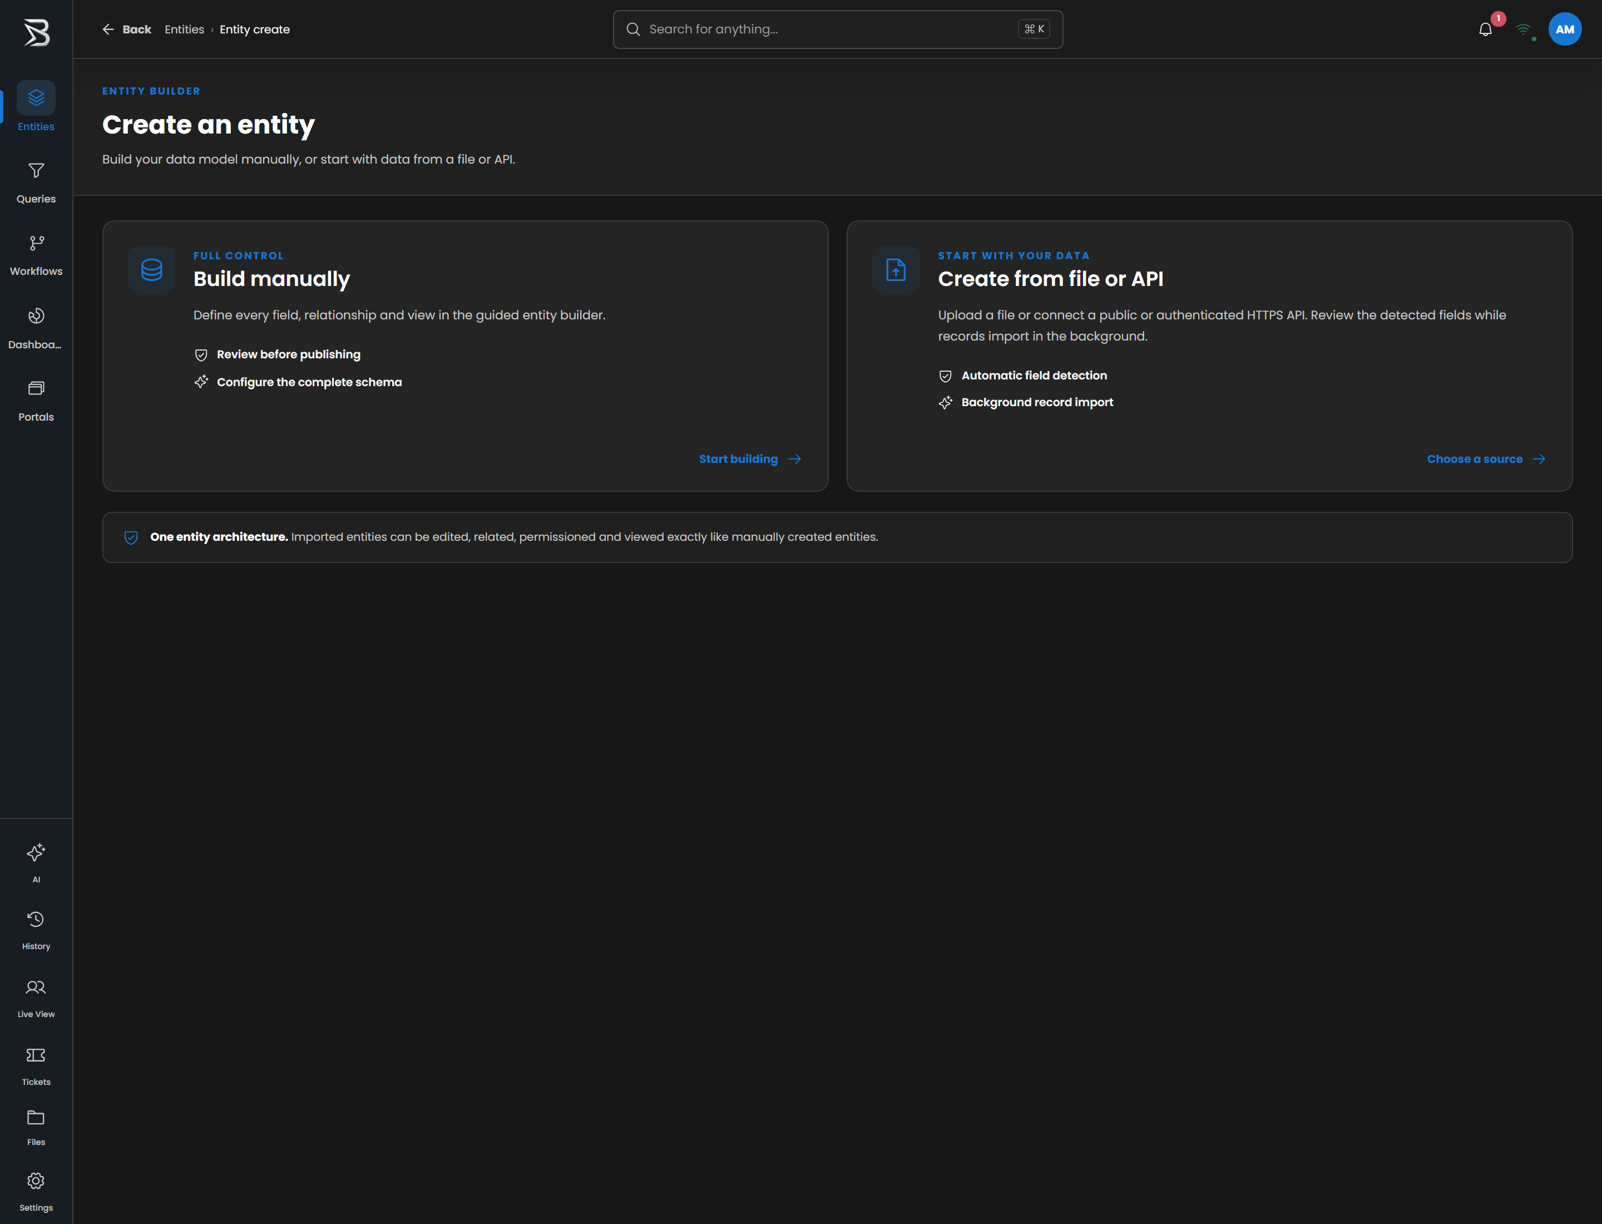Select the Build manually card heading
Screen dimensions: 1602x1224
(272, 278)
